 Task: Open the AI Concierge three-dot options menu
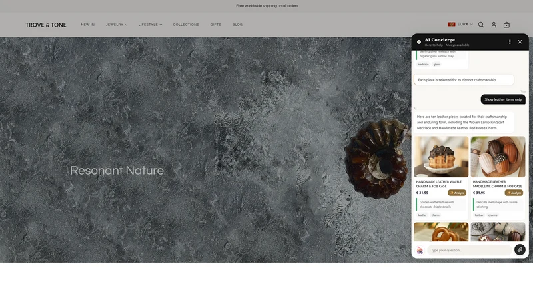[510, 42]
